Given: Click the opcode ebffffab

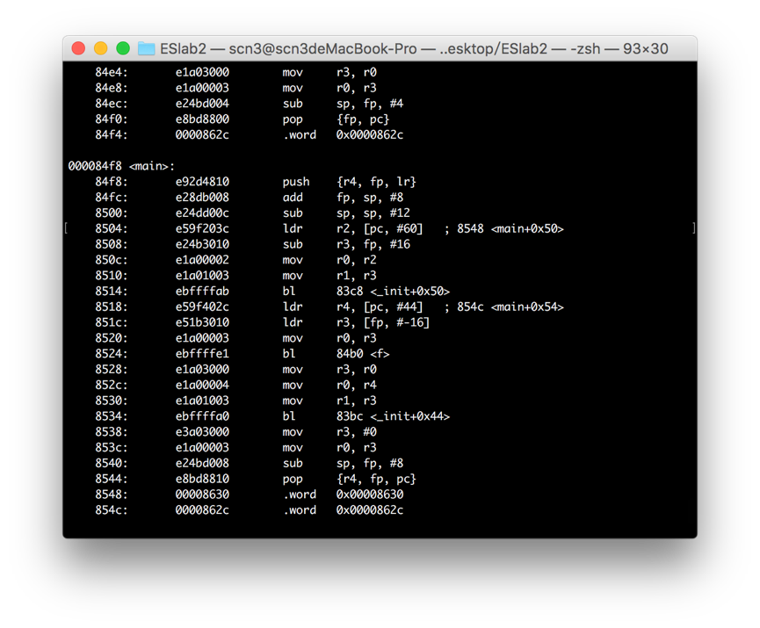Looking at the screenshot, I should pyautogui.click(x=202, y=292).
